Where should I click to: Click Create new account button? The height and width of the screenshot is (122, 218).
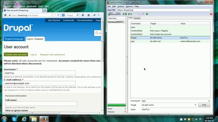[x=16, y=55]
